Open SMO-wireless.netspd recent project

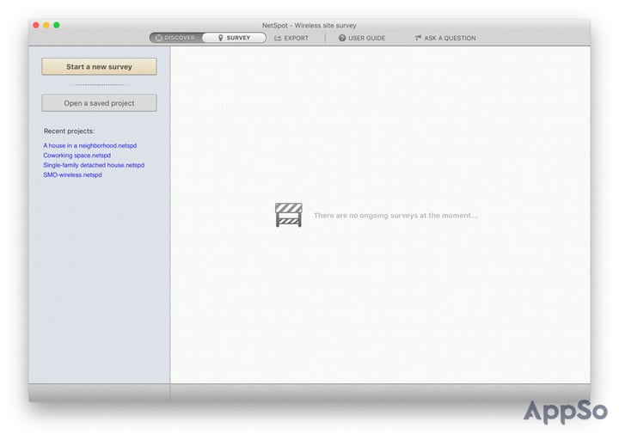pos(72,174)
